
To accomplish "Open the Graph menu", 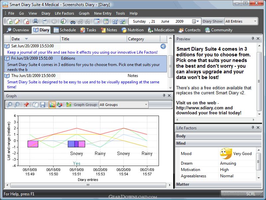I will click(x=84, y=13).
